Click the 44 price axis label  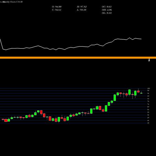(148, 120)
